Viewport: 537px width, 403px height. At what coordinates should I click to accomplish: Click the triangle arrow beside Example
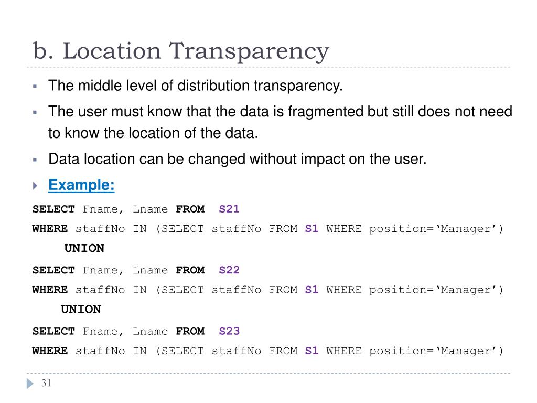(x=35, y=186)
